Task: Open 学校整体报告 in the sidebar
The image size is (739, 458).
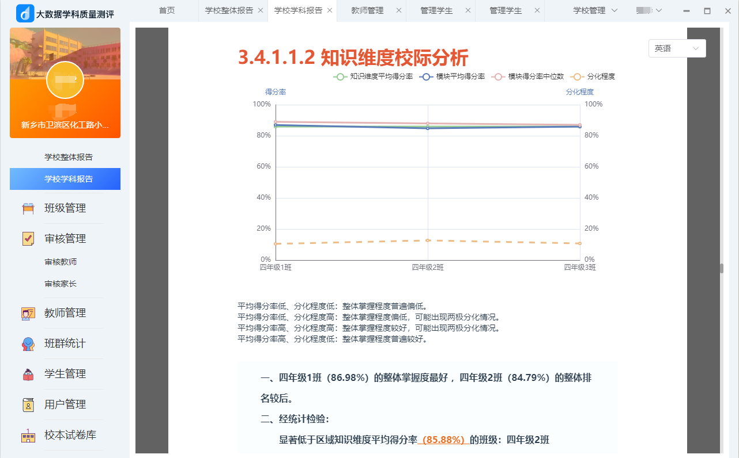Action: 69,157
